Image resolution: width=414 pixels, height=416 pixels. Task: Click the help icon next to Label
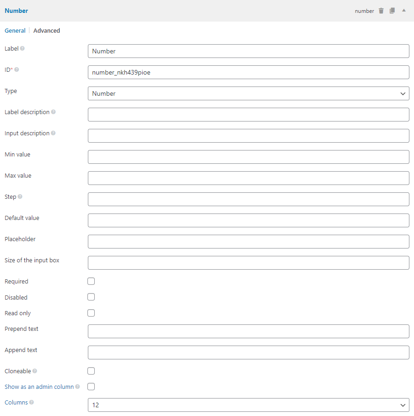23,48
